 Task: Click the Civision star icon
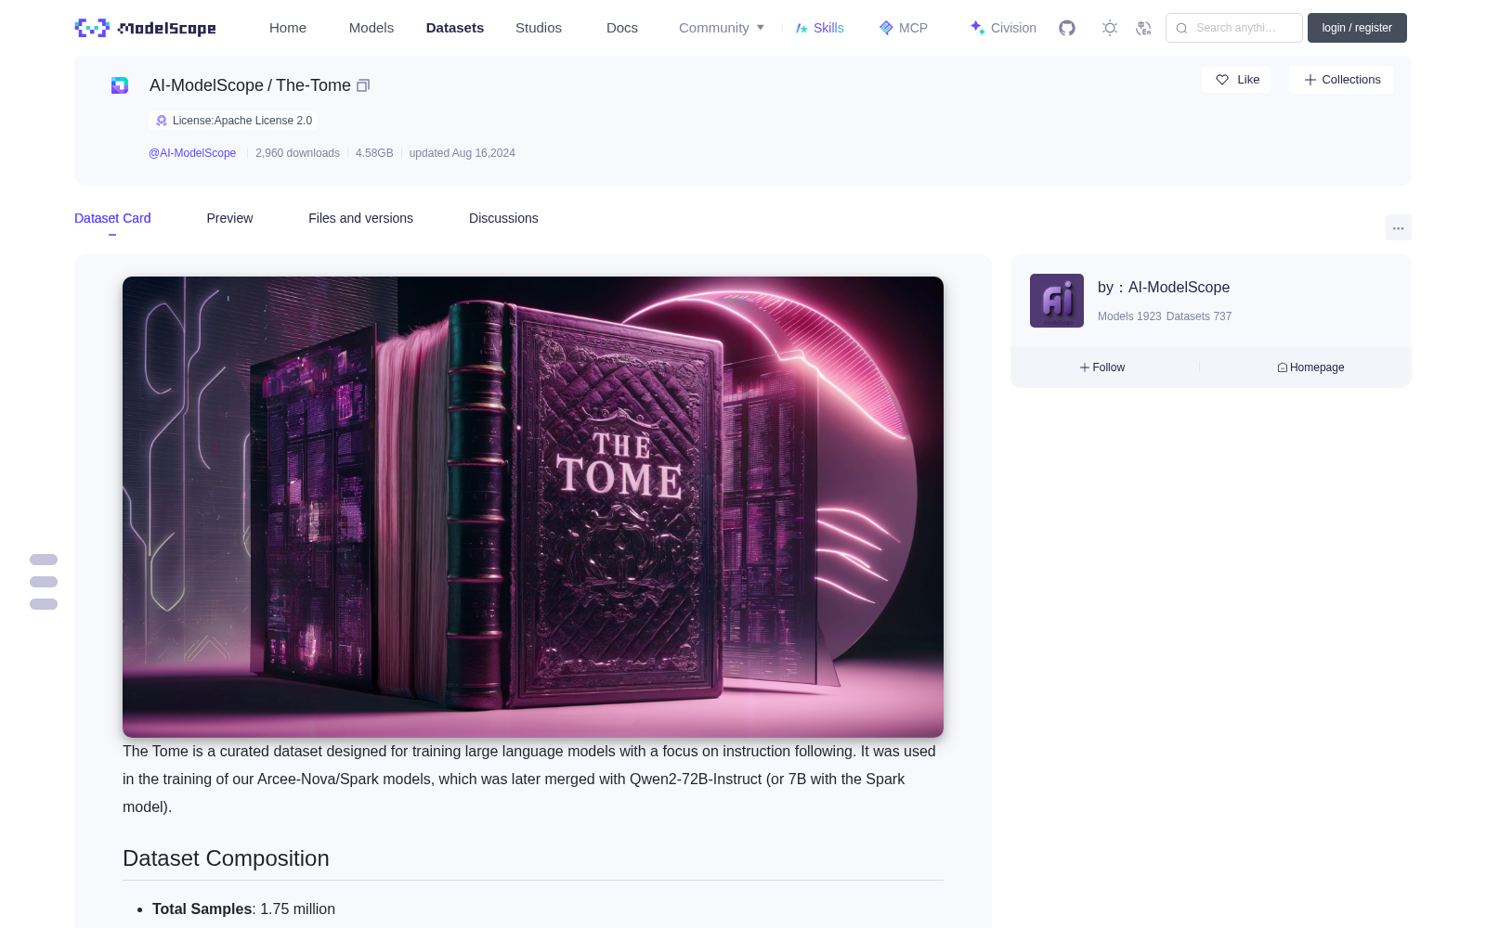pyautogui.click(x=977, y=28)
